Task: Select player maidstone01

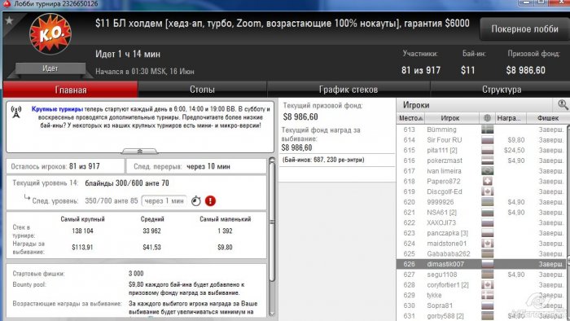Action: point(447,244)
